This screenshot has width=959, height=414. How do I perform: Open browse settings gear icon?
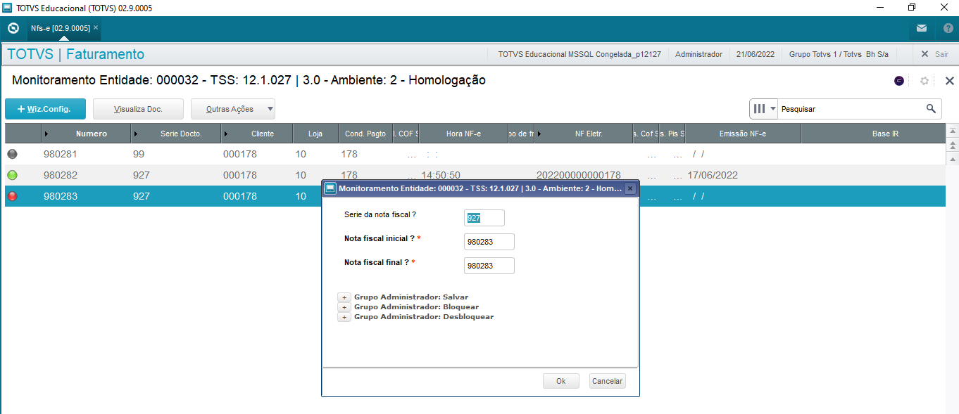point(924,81)
